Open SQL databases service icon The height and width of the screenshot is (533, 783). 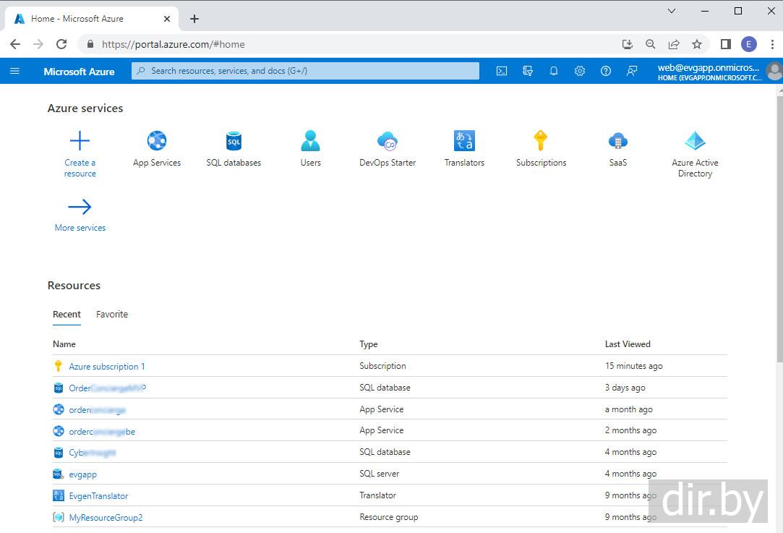[x=234, y=140]
